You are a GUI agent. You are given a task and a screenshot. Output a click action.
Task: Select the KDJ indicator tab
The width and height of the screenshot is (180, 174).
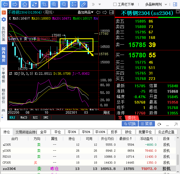click(x=13, y=118)
